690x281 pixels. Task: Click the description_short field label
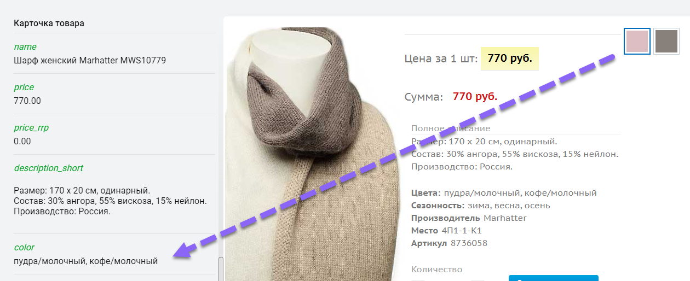pyautogui.click(x=49, y=168)
